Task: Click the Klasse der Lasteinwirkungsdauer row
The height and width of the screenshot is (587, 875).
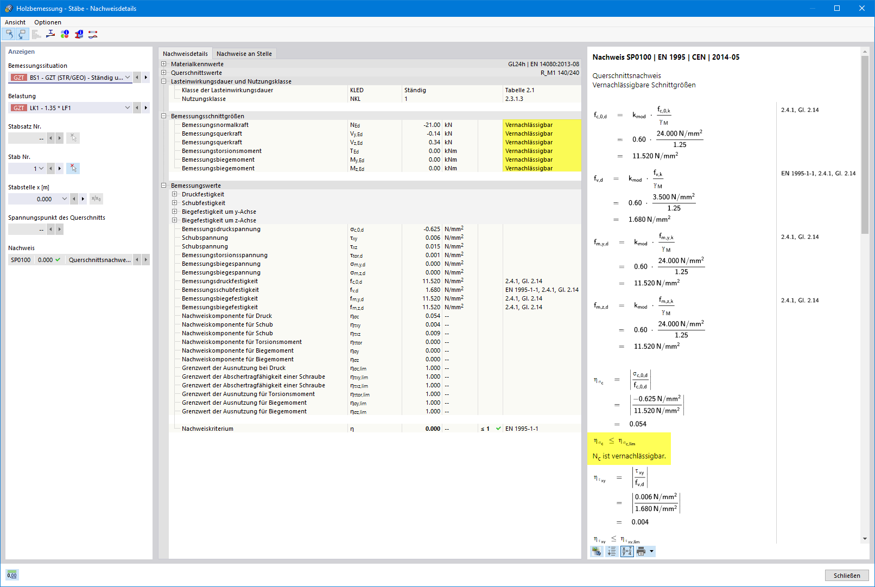Action: (x=376, y=90)
